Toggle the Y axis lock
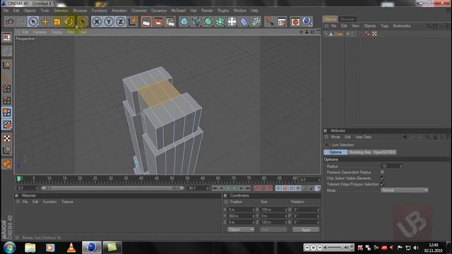The image size is (452, 254). 109,22
